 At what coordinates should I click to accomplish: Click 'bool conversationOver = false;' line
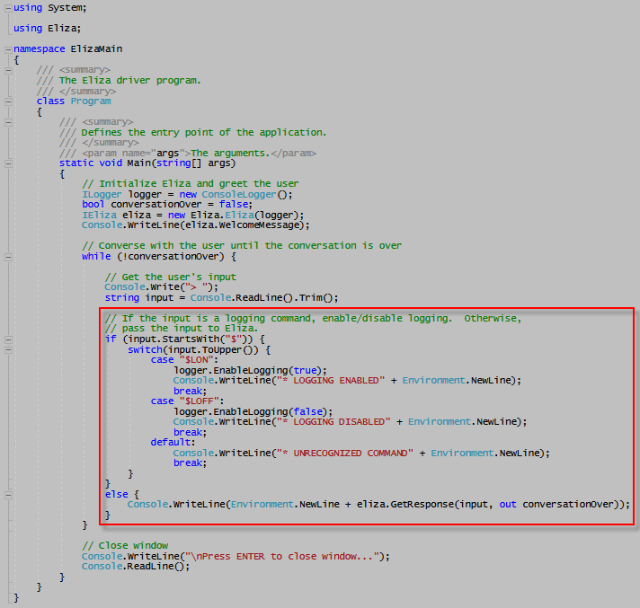[x=167, y=204]
